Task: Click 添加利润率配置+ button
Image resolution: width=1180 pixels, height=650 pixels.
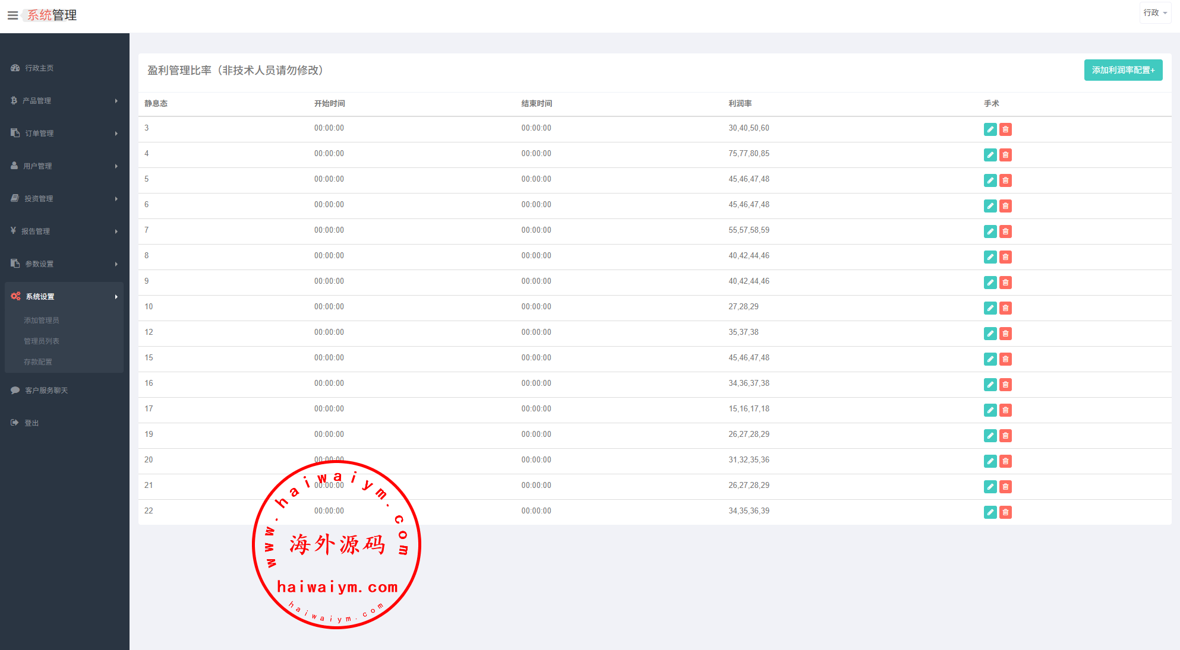Action: pos(1123,70)
